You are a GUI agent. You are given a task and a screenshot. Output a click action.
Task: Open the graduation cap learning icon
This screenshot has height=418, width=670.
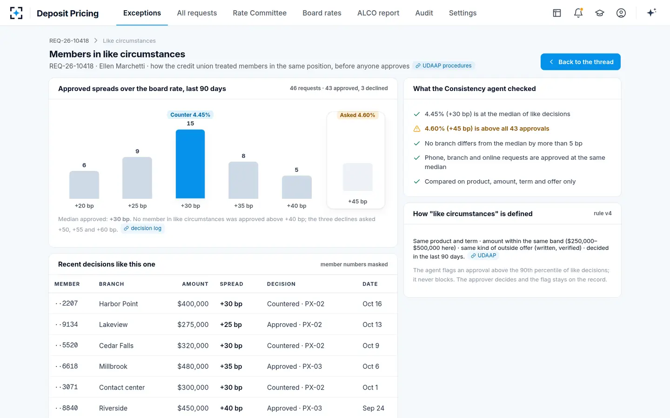[x=600, y=13]
